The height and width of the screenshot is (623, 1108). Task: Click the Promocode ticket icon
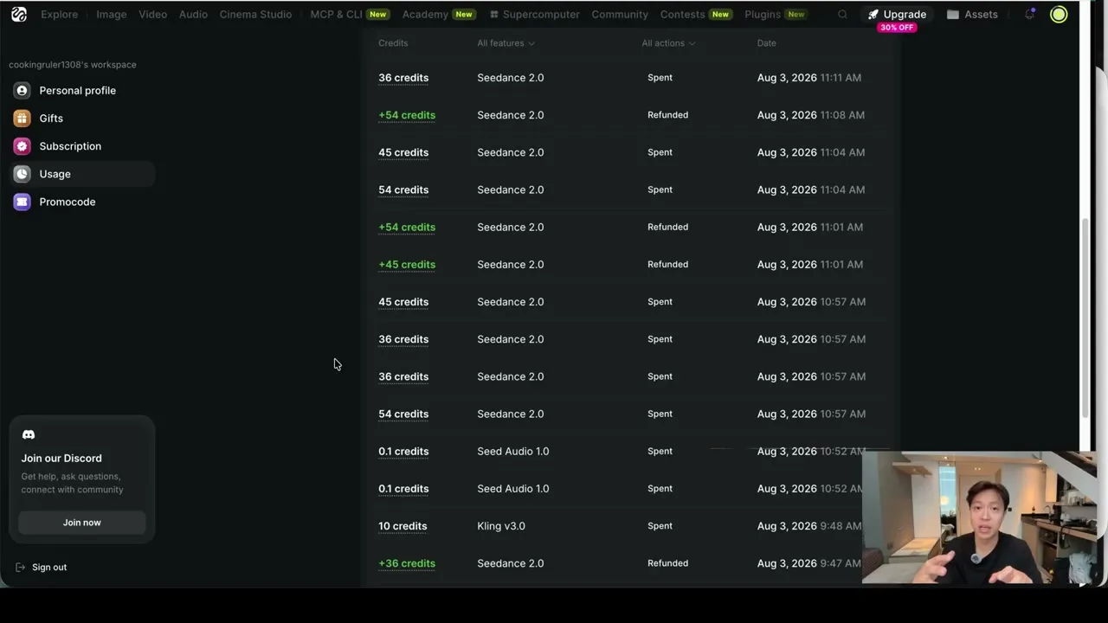point(22,202)
